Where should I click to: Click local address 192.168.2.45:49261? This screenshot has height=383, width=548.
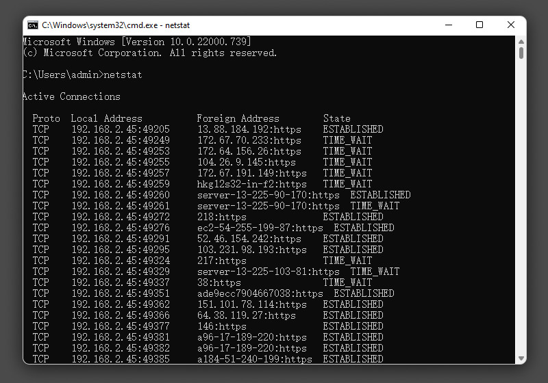(x=121, y=206)
